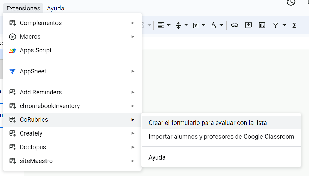Open Ayuda in the CoRubrics submenu
The width and height of the screenshot is (309, 176).
(x=221, y=157)
